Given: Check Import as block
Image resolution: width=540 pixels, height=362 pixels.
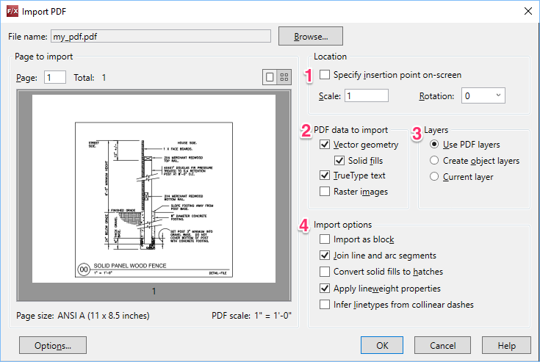Looking at the screenshot, I should pyautogui.click(x=325, y=239).
